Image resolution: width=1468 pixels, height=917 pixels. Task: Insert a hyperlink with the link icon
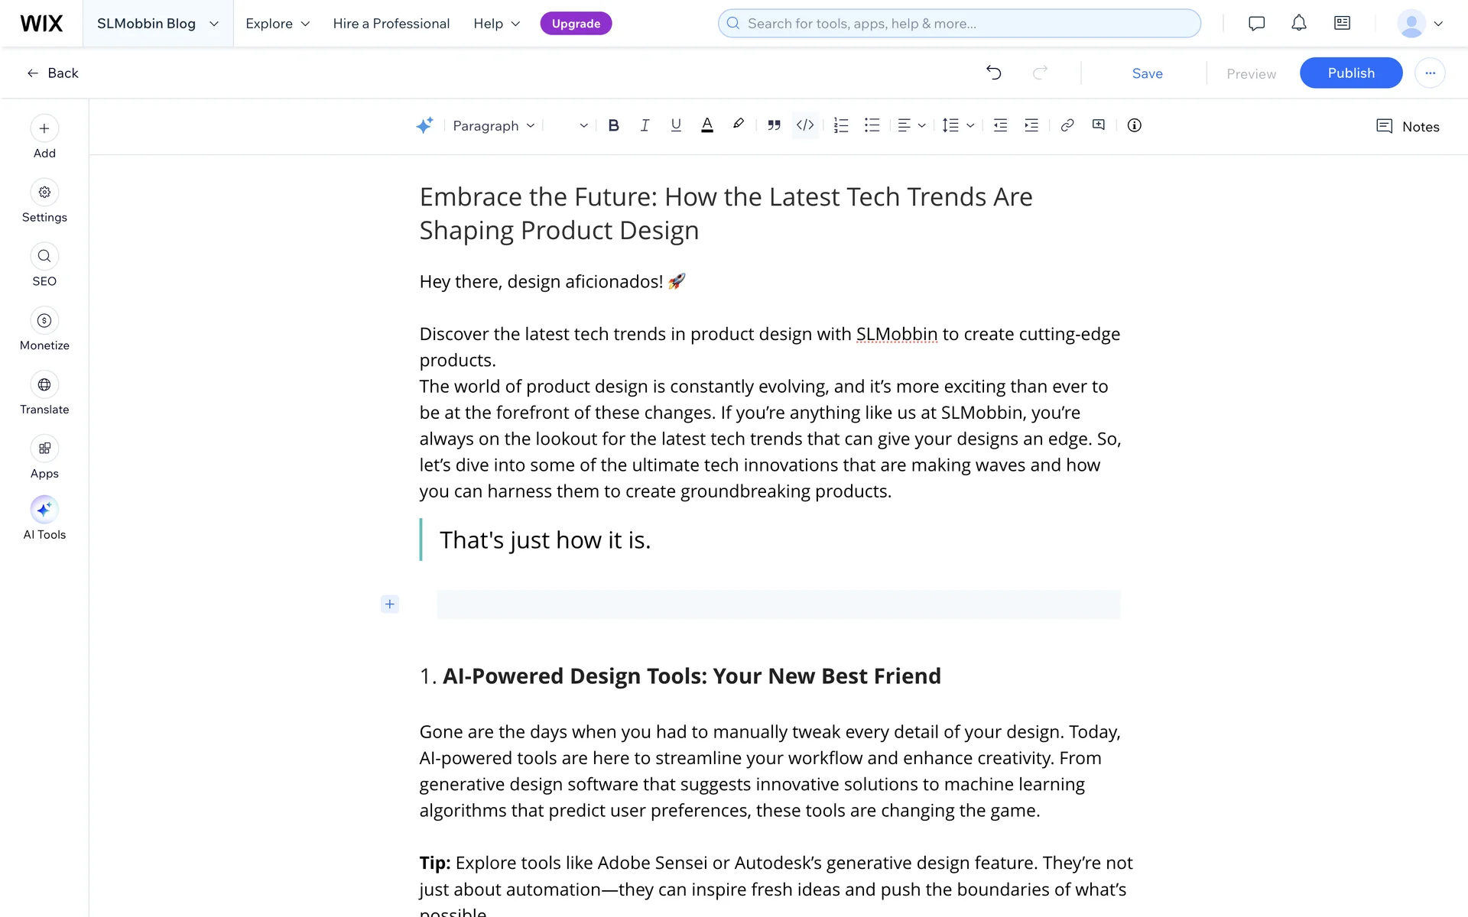(1067, 125)
